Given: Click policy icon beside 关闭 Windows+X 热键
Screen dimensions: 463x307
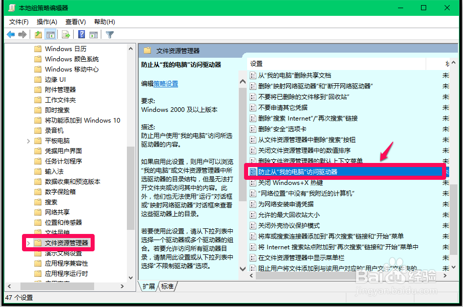Looking at the screenshot, I should (x=253, y=182).
